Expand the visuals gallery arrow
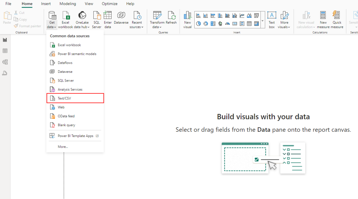This screenshot has height=199, width=358. coord(263,20)
